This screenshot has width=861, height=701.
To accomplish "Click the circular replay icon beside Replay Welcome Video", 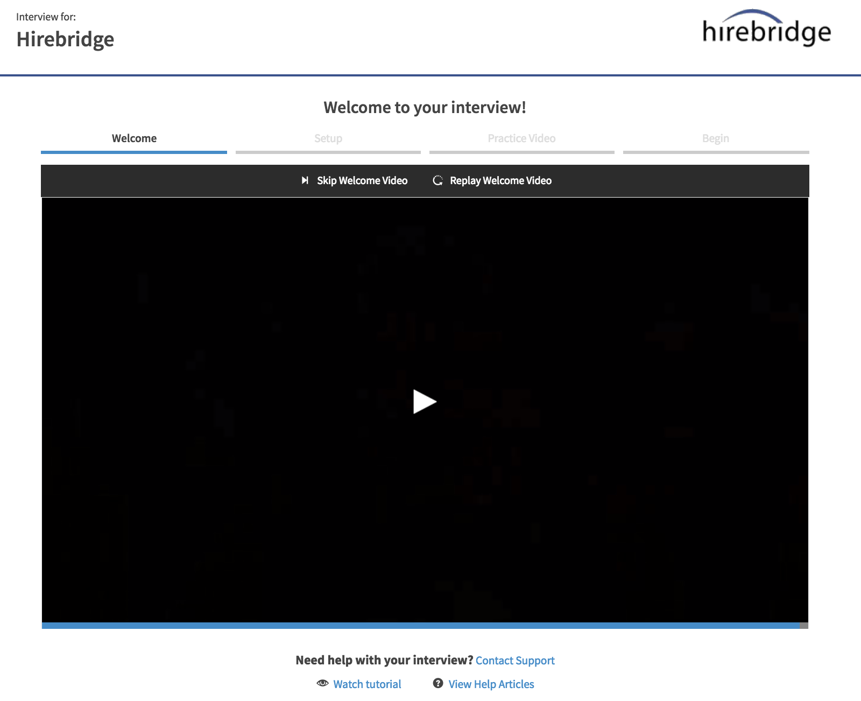I will click(439, 180).
